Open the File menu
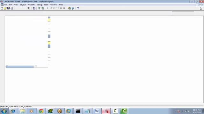 click(6, 5)
